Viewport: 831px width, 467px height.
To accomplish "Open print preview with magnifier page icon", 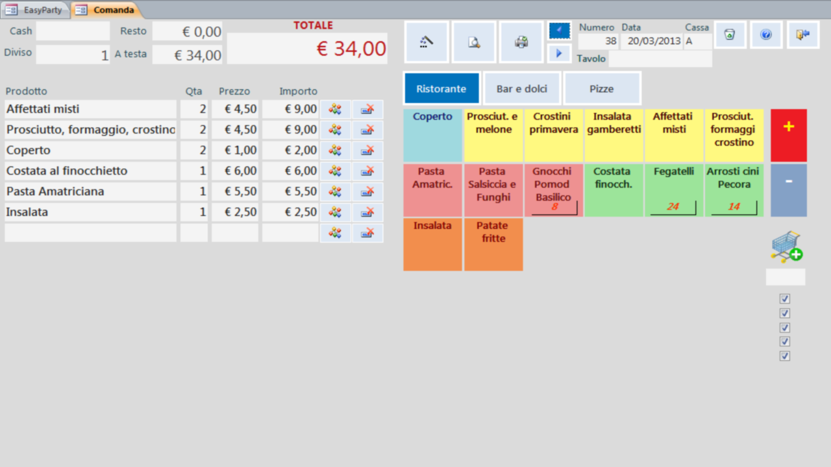I will (474, 42).
